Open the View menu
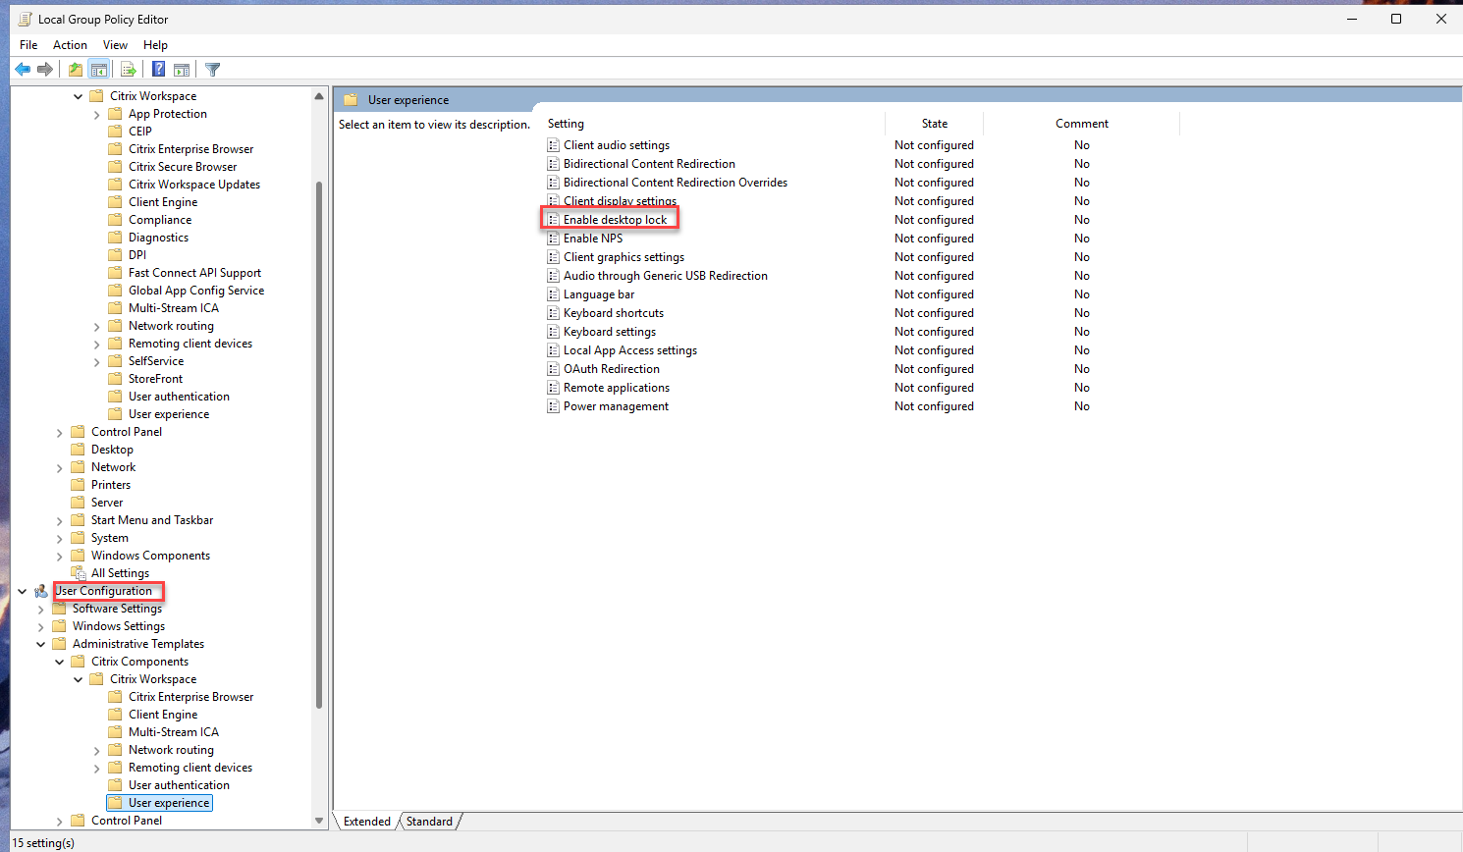 click(x=115, y=44)
